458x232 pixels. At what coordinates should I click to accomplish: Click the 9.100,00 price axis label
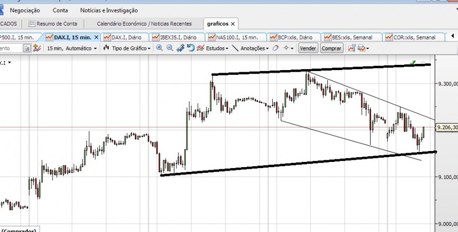[x=447, y=177]
